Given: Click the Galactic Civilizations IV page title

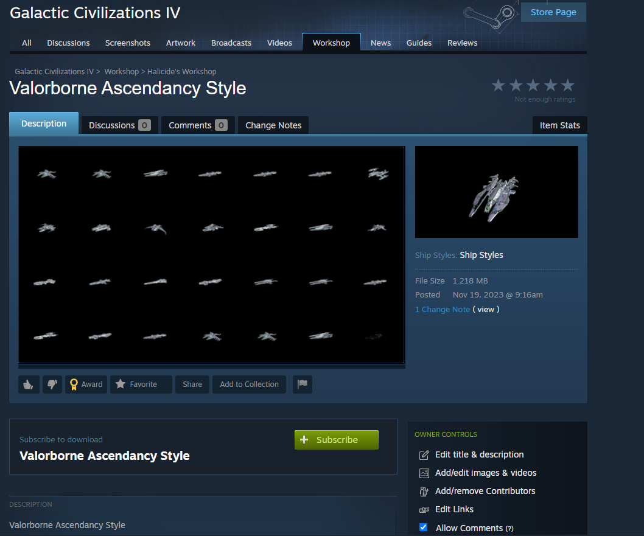Looking at the screenshot, I should coord(95,13).
